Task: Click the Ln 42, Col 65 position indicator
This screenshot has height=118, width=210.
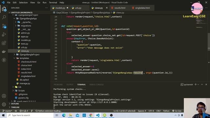Action: [x=124, y=111]
